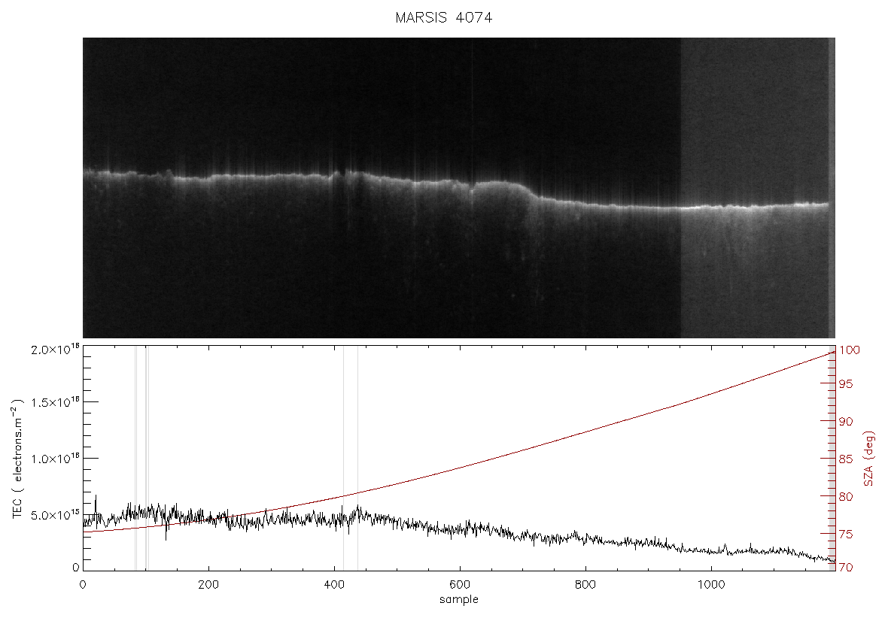Click the gray vertical marker near sample 415
Viewport: 888px width, 624px height.
pyautogui.click(x=343, y=459)
